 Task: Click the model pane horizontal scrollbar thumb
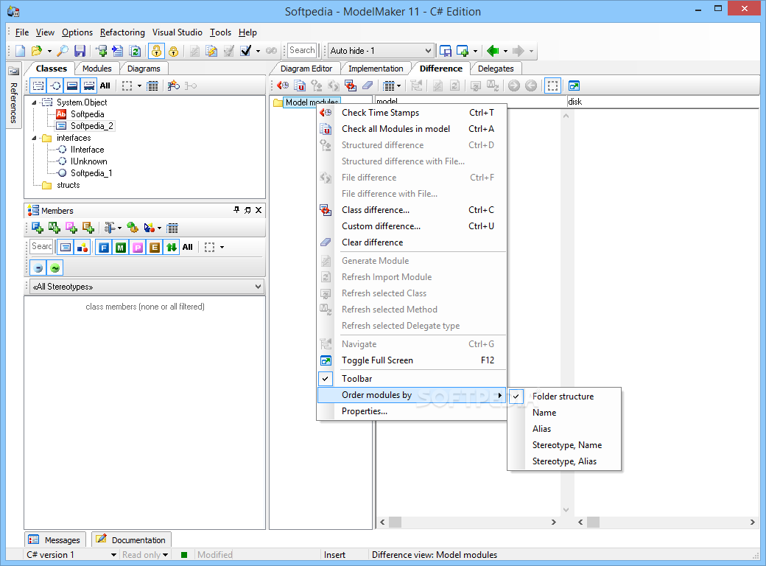[395, 522]
